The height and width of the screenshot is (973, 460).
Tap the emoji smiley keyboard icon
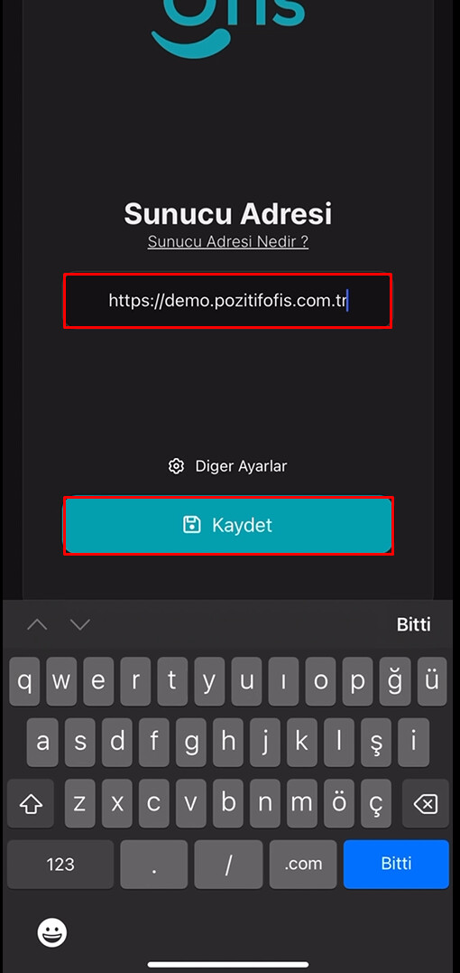coord(52,932)
